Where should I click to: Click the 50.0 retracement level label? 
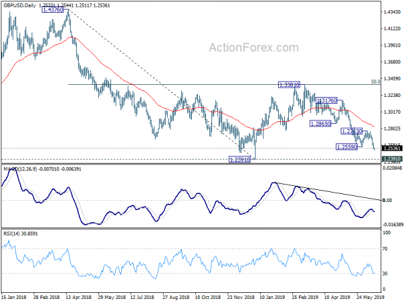click(x=376, y=81)
